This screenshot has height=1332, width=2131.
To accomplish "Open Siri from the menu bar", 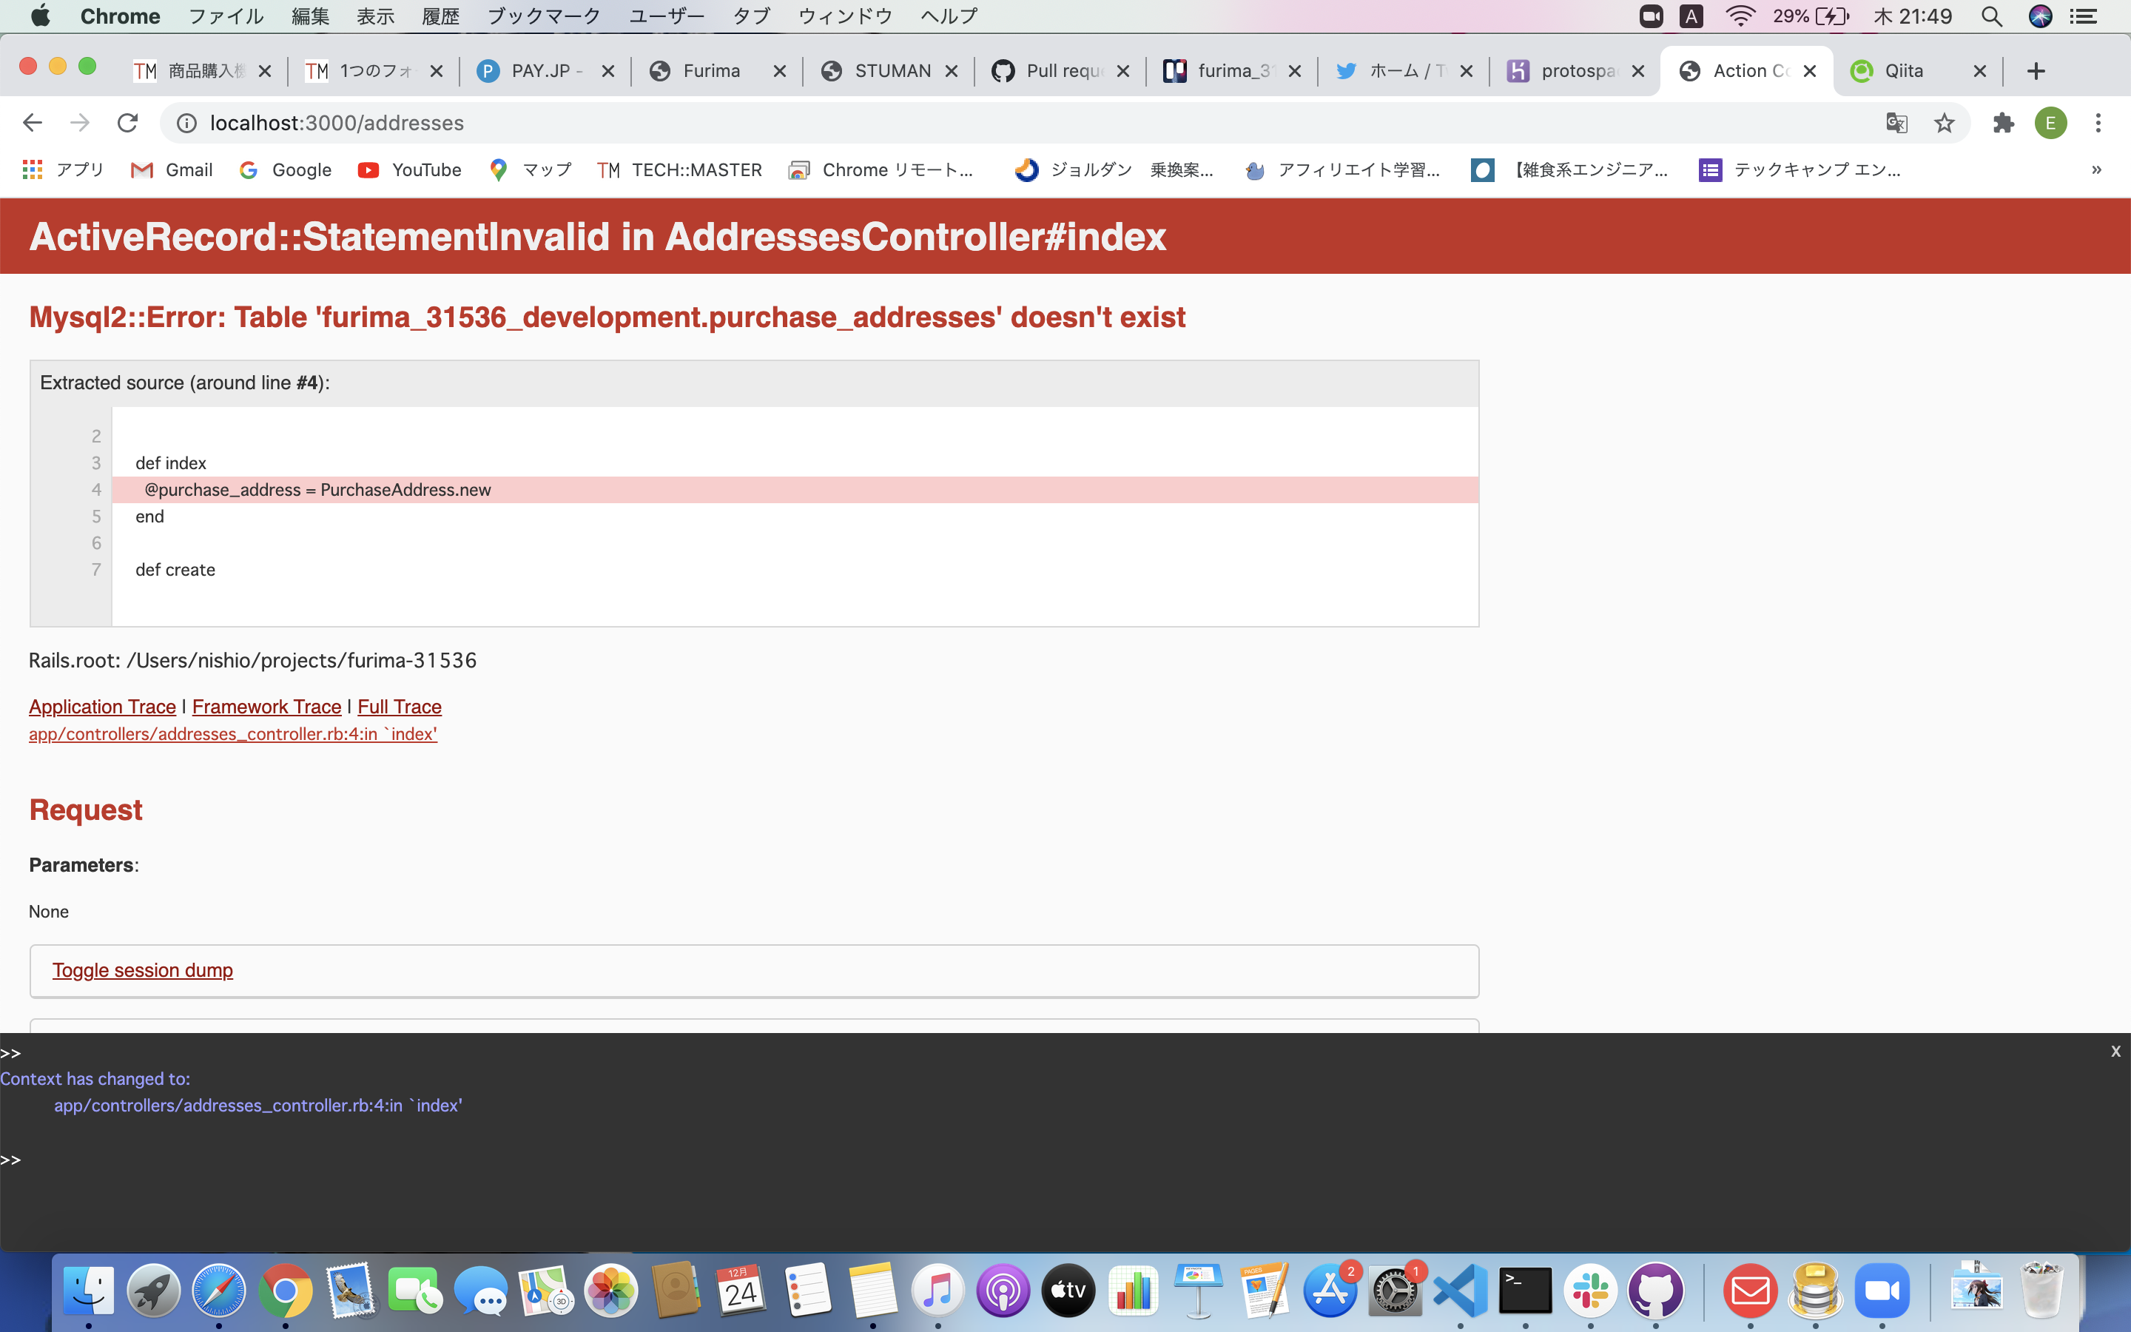I will pyautogui.click(x=2040, y=16).
